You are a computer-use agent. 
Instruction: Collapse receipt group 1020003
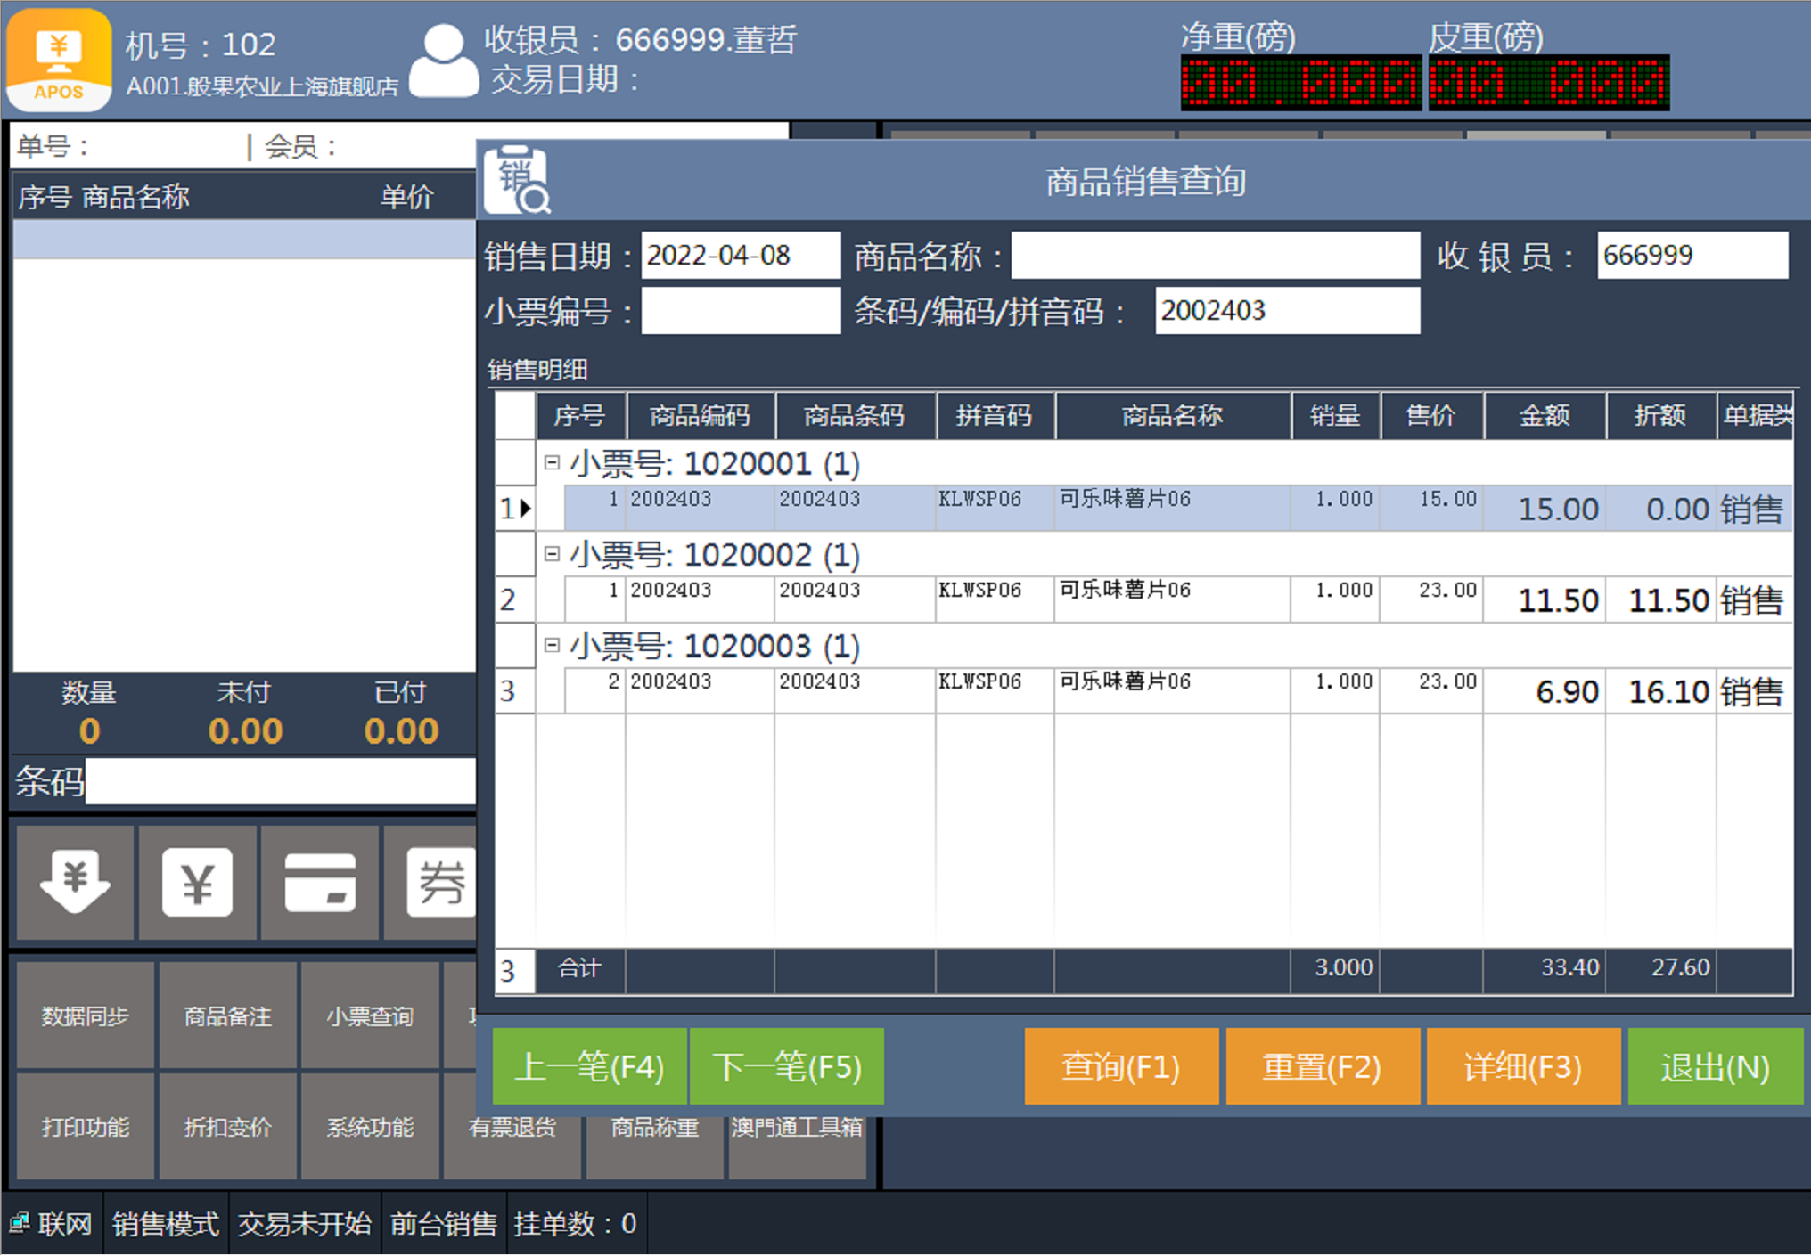(552, 645)
